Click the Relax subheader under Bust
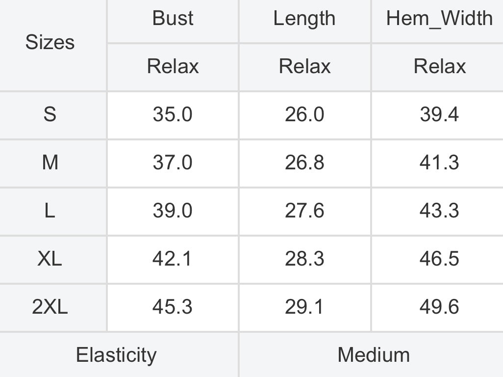The width and height of the screenshot is (503, 377). point(173,66)
